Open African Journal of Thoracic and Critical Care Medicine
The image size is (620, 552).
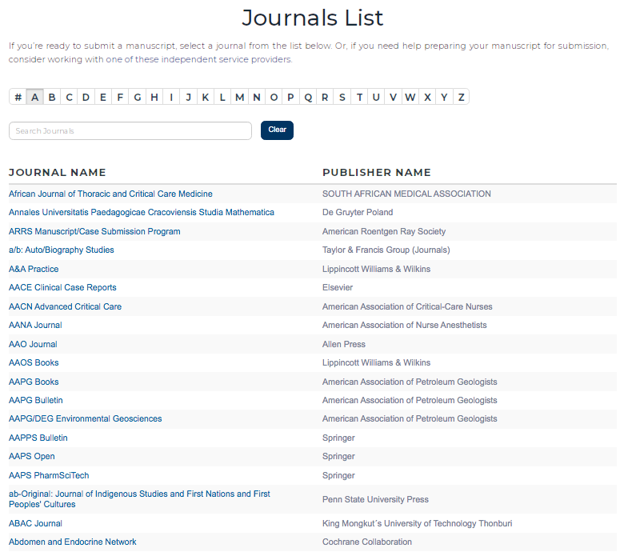pyautogui.click(x=110, y=194)
